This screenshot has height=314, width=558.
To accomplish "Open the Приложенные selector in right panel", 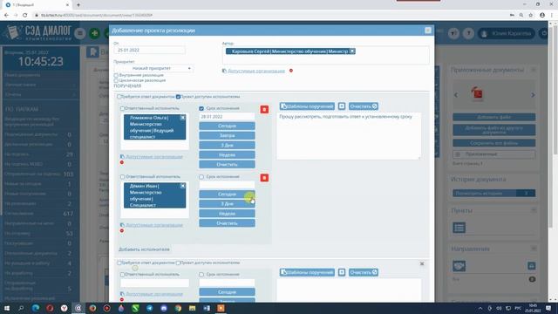I will tap(494, 154).
